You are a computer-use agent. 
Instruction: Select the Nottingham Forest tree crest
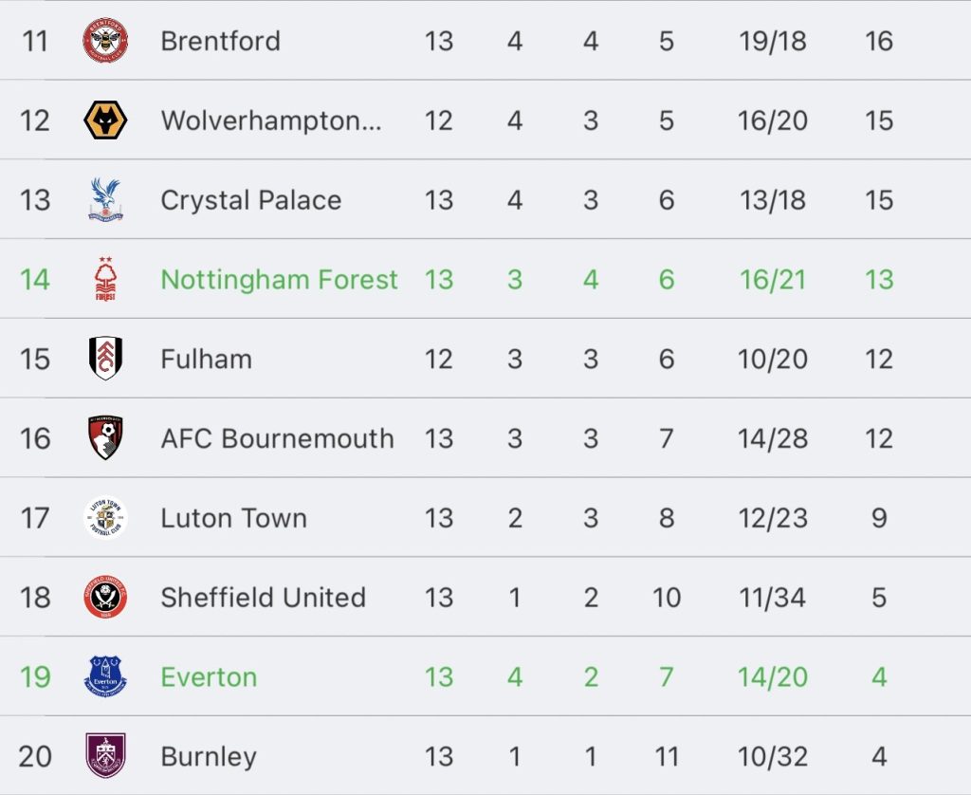pos(105,279)
